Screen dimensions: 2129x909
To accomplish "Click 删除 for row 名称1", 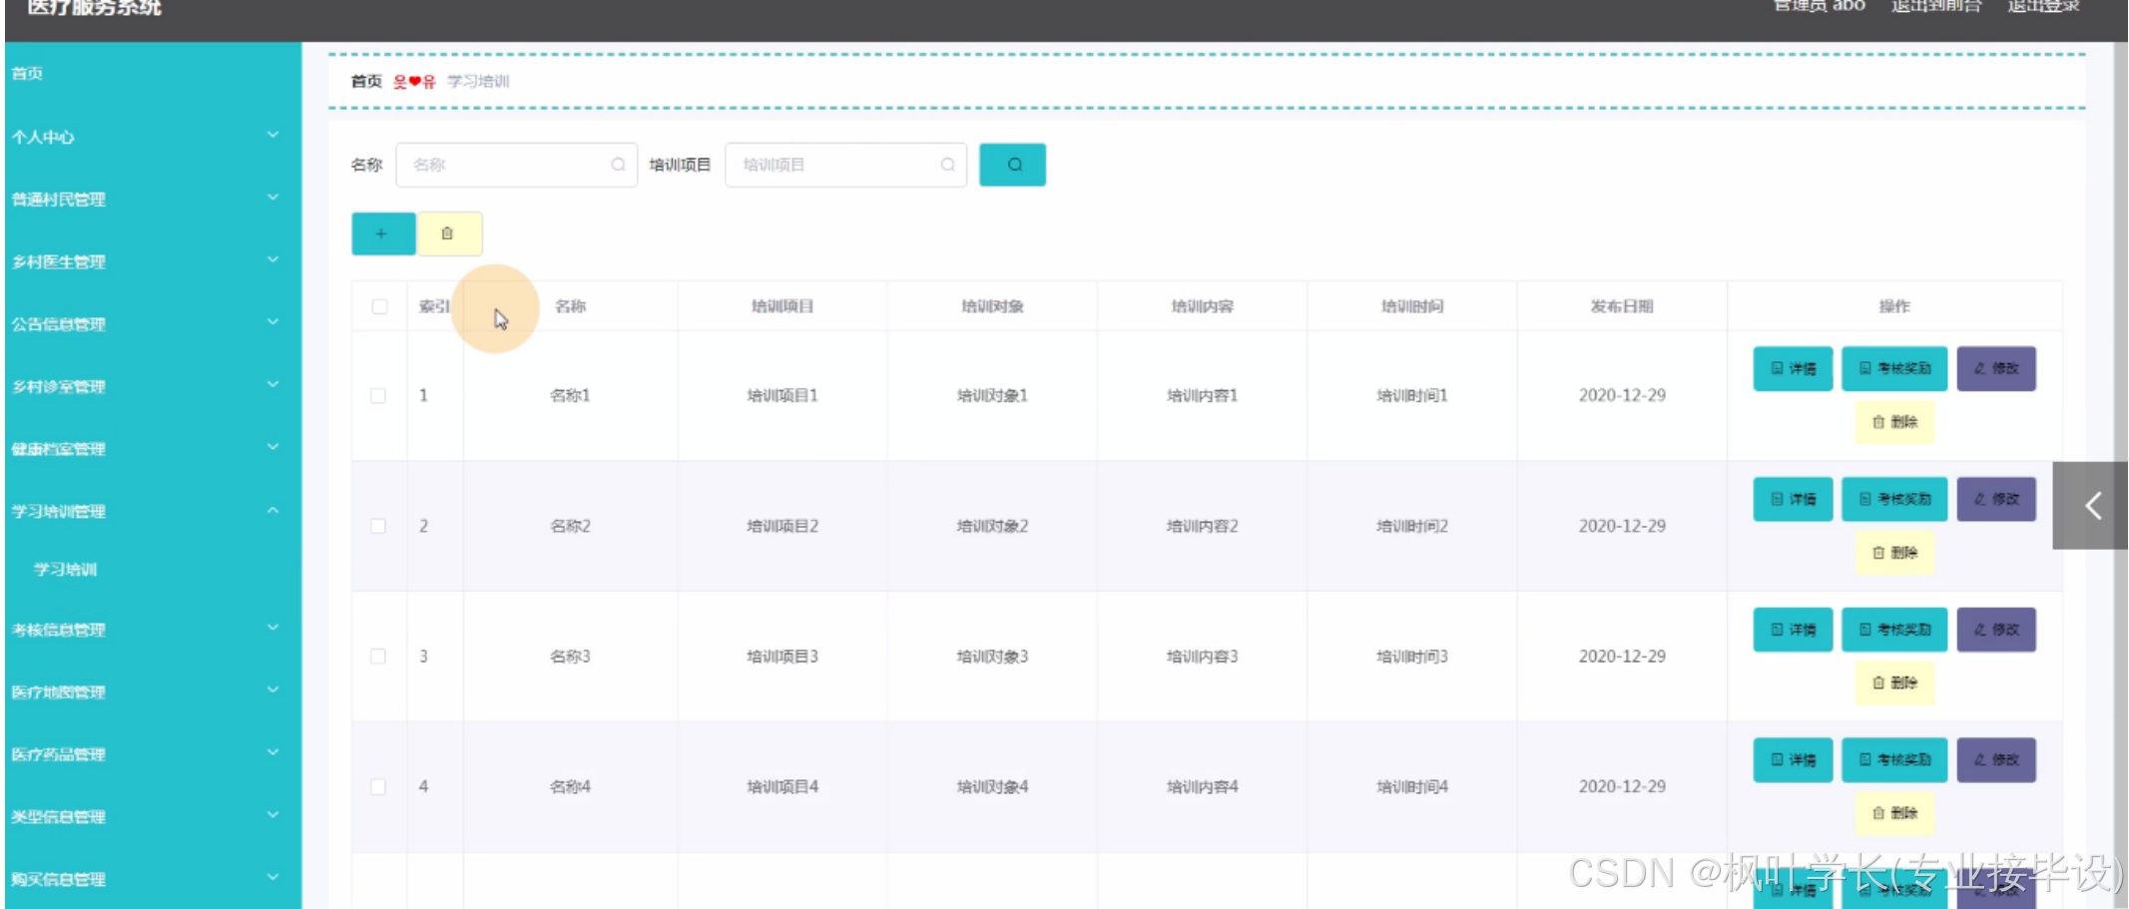I will (1894, 422).
